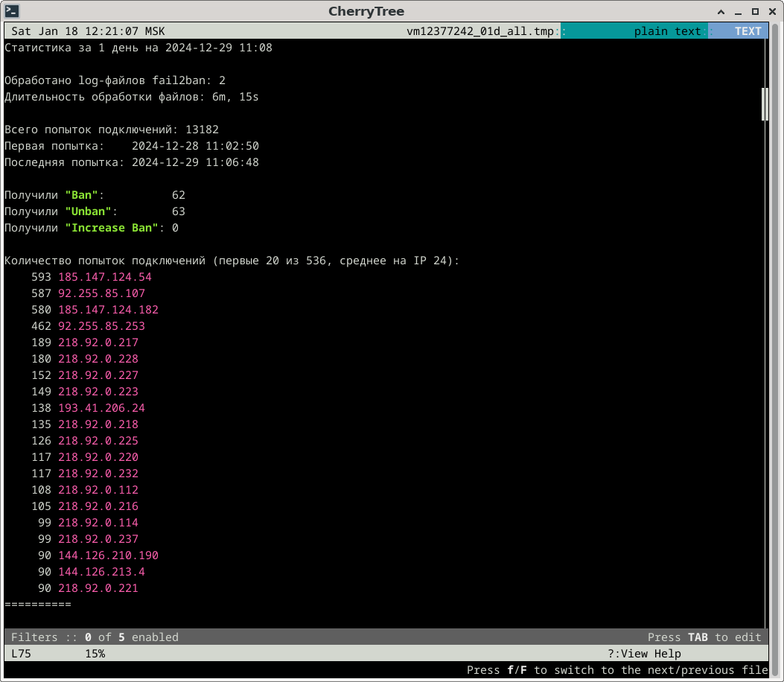
Task: Click the '?:View Help' status text
Action: coord(644,654)
